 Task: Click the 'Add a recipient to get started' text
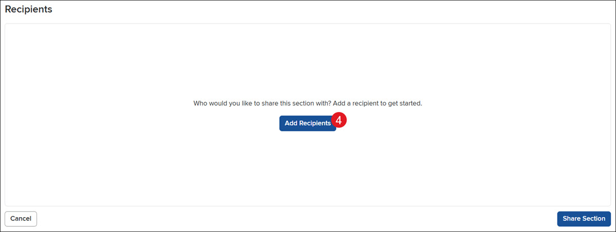(377, 103)
